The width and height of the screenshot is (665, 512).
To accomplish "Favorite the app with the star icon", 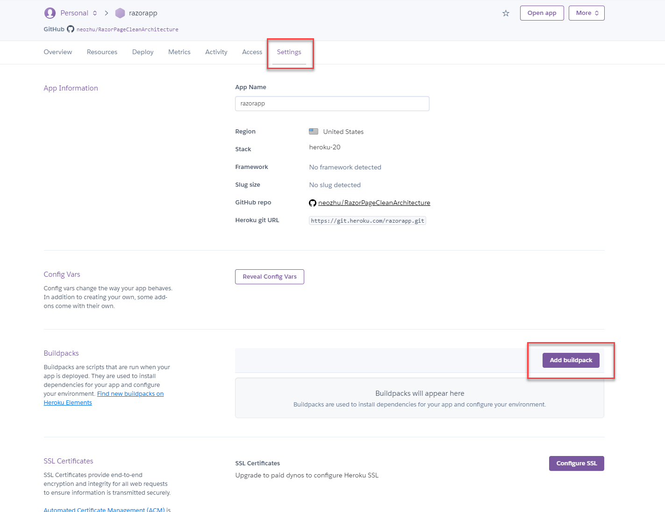I will click(506, 13).
